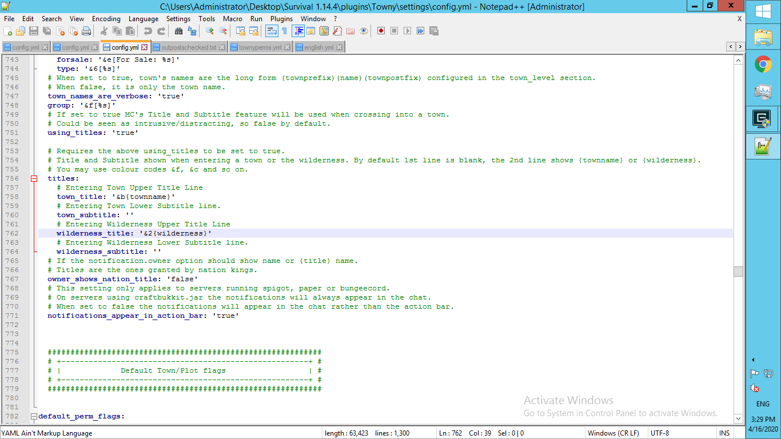Viewport: 781px width, 439px height.
Task: Collapse the titles: block fold marker
Action: (x=34, y=178)
